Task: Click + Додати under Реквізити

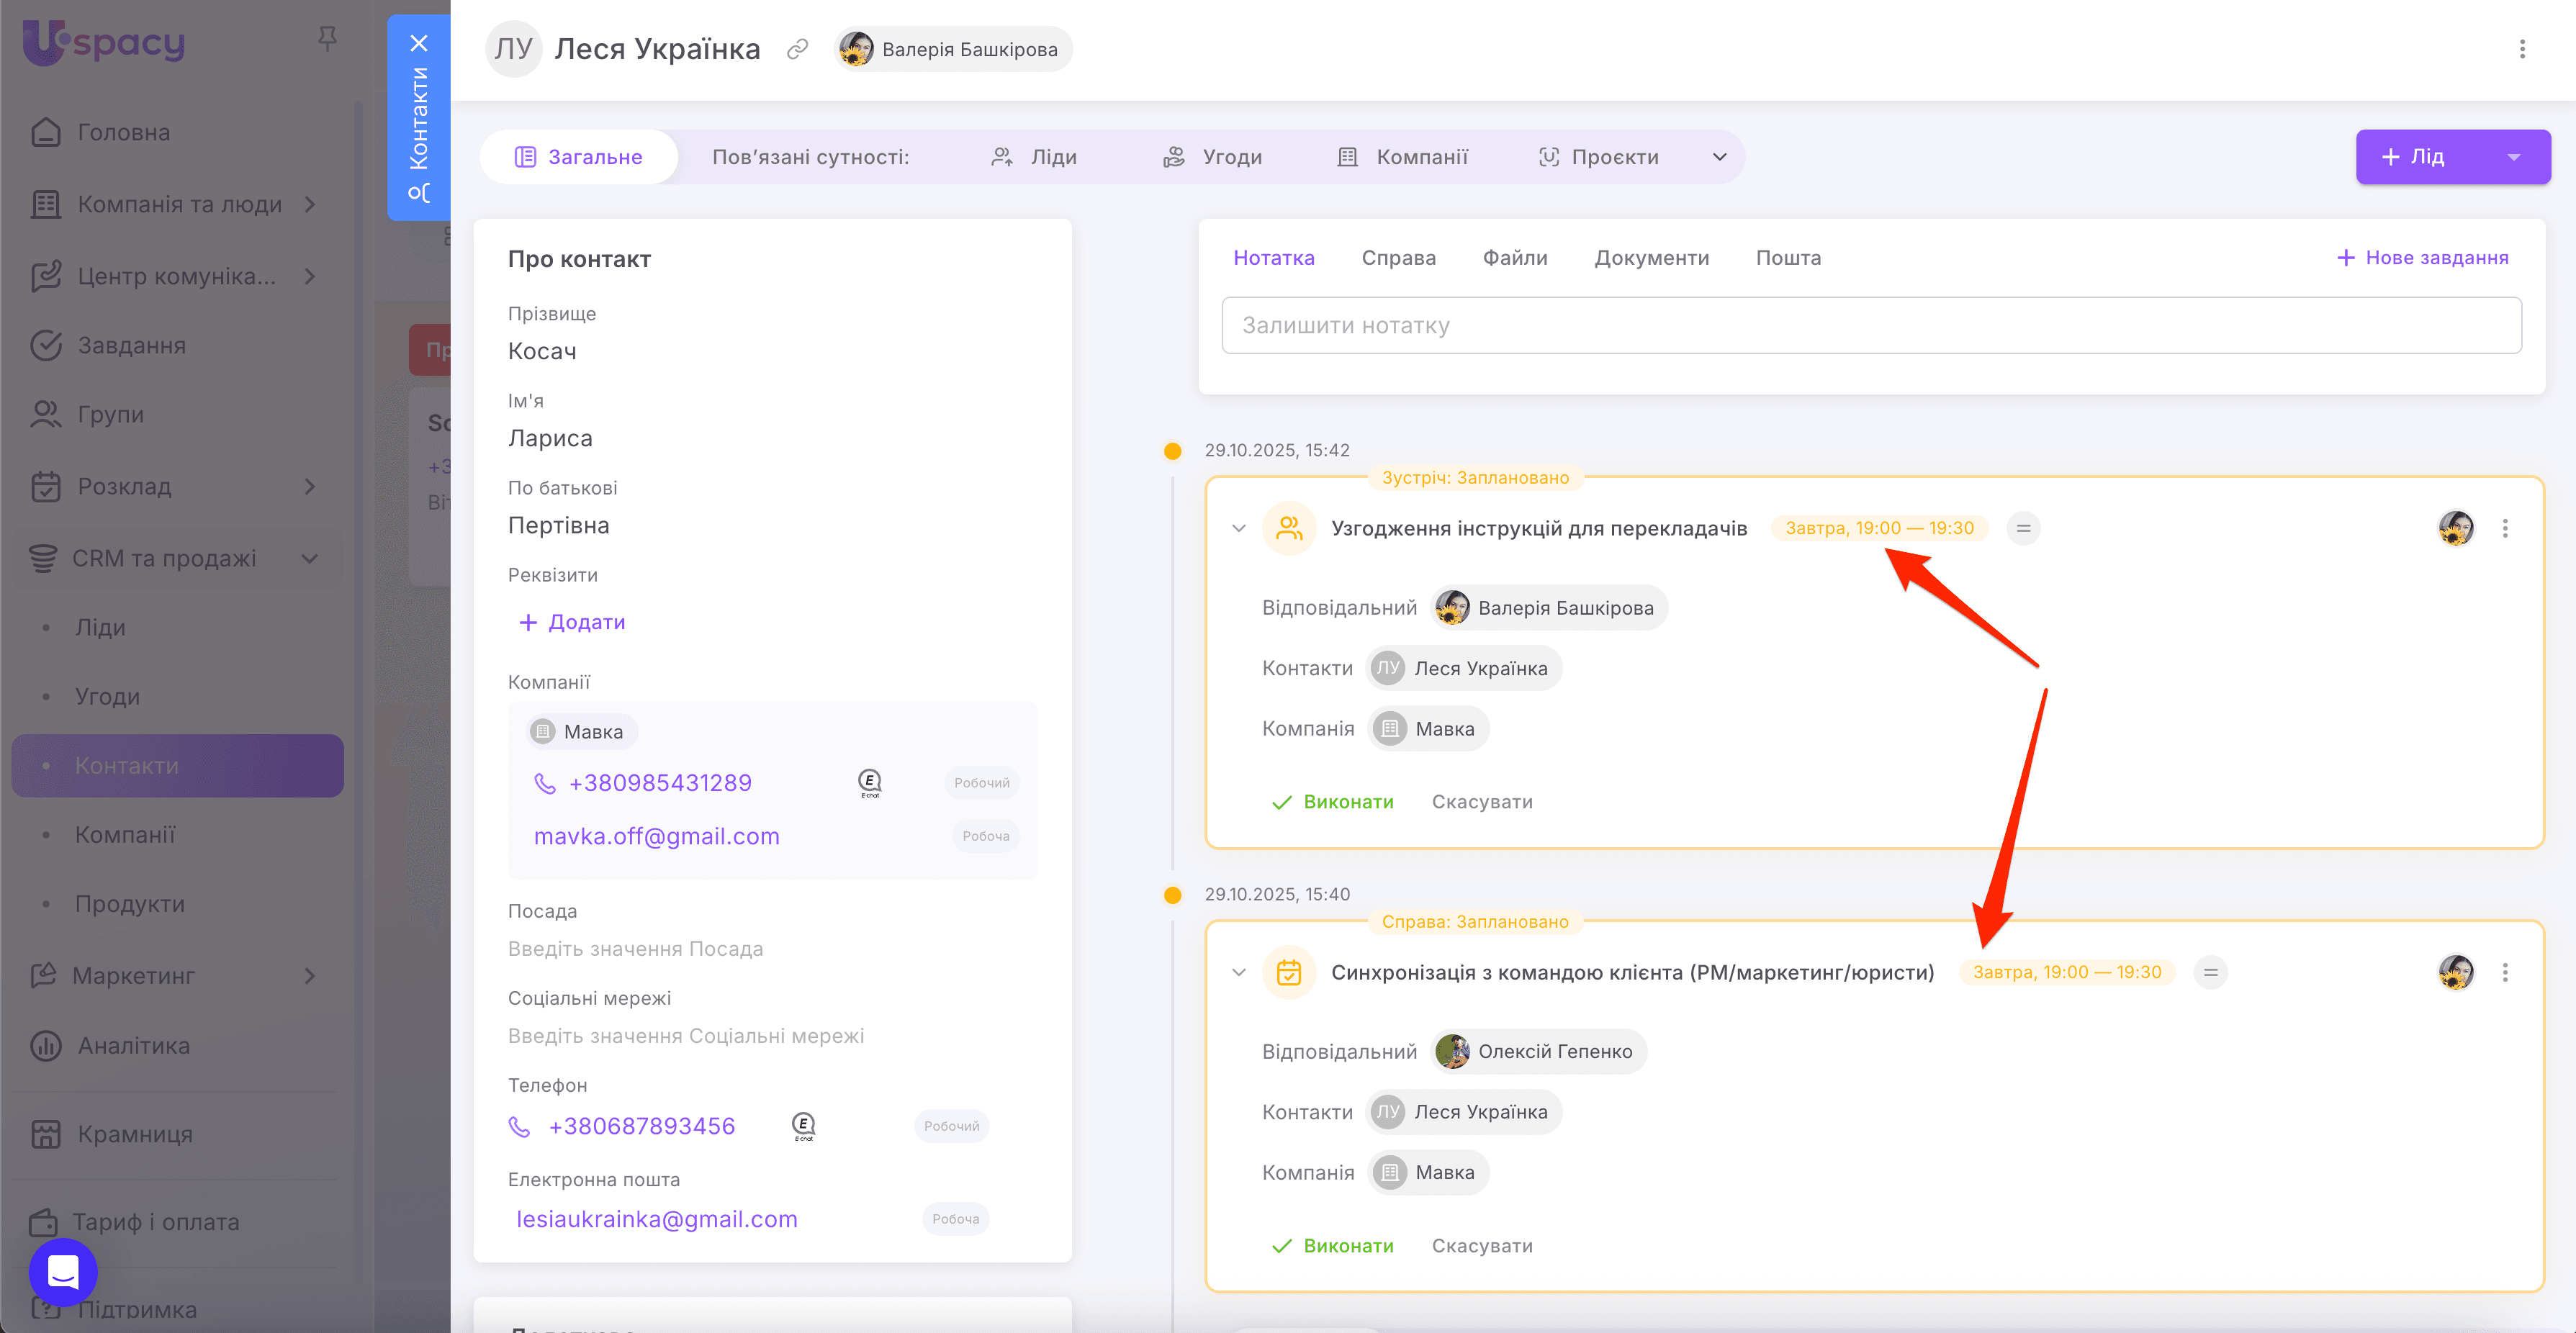Action: [572, 623]
